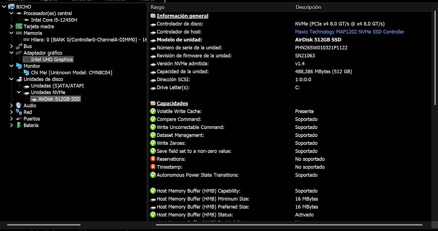Click the details panel horizontal scrollbar

click(x=289, y=224)
